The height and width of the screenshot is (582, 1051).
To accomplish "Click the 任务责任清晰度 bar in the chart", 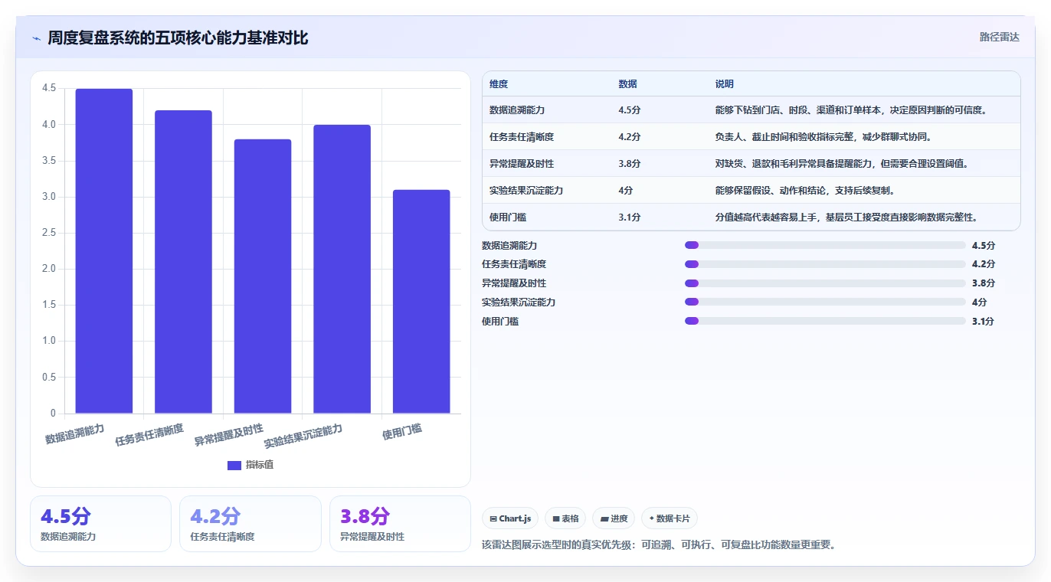I will click(x=183, y=262).
